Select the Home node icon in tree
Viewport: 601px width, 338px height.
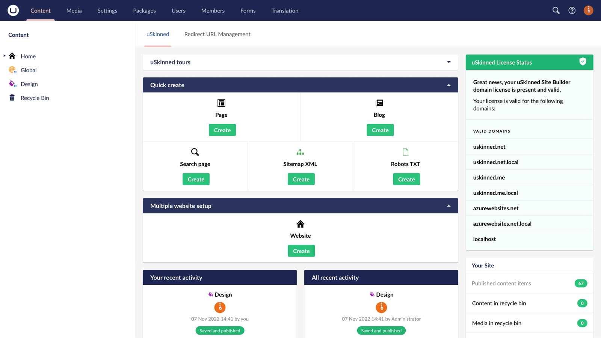tap(12, 56)
